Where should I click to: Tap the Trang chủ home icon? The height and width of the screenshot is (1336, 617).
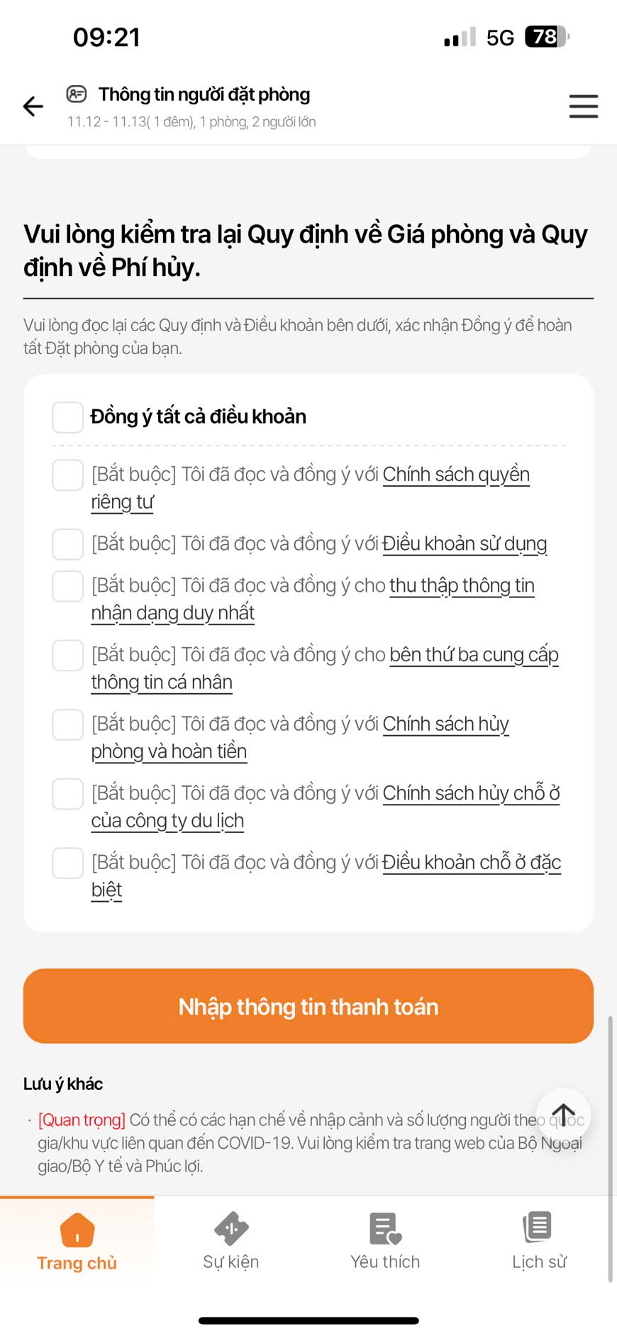[x=77, y=1230]
